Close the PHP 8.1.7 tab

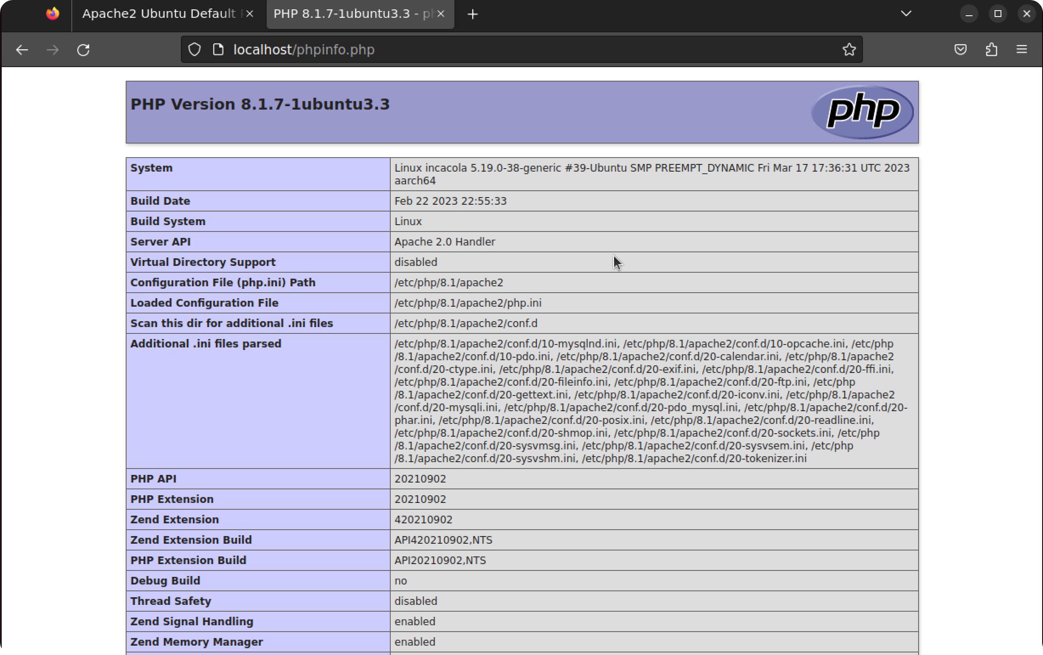coord(441,14)
